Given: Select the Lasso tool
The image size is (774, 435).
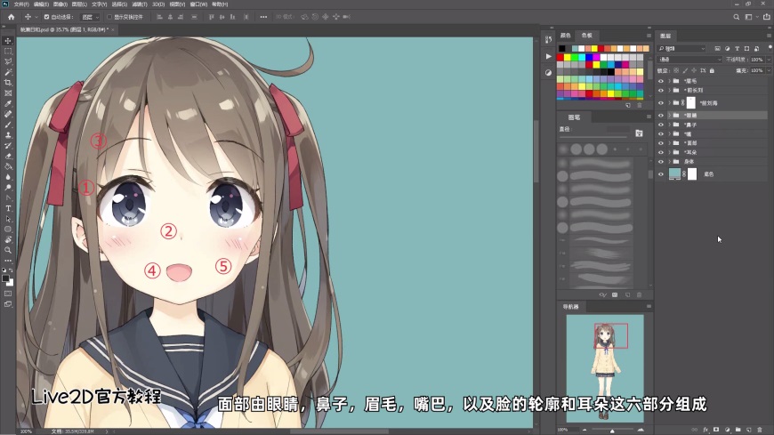Looking at the screenshot, I should 8,61.
